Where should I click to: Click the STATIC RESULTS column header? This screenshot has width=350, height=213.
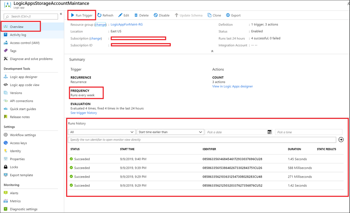point(326,149)
